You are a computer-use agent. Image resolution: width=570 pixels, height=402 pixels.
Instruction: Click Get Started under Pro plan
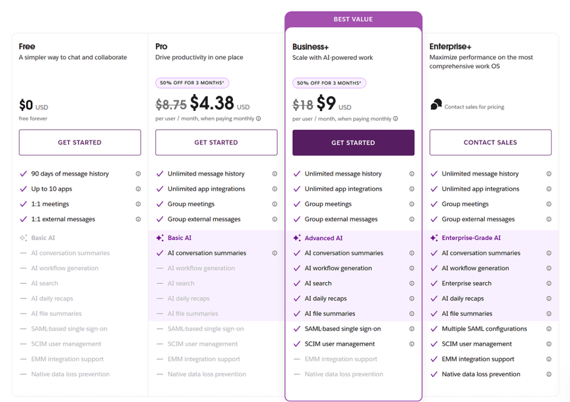[x=216, y=143]
